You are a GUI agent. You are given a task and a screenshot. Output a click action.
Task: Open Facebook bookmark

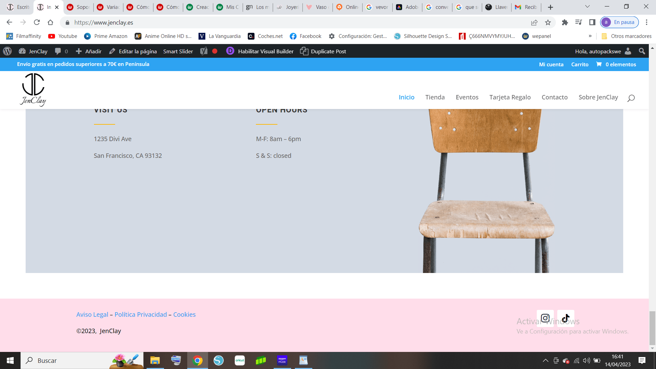pyautogui.click(x=305, y=36)
